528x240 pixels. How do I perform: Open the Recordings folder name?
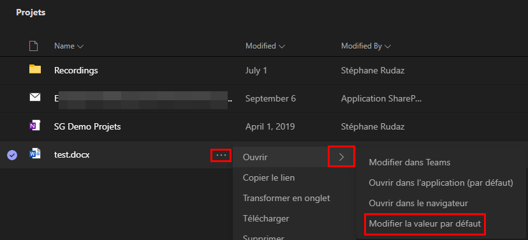click(76, 70)
